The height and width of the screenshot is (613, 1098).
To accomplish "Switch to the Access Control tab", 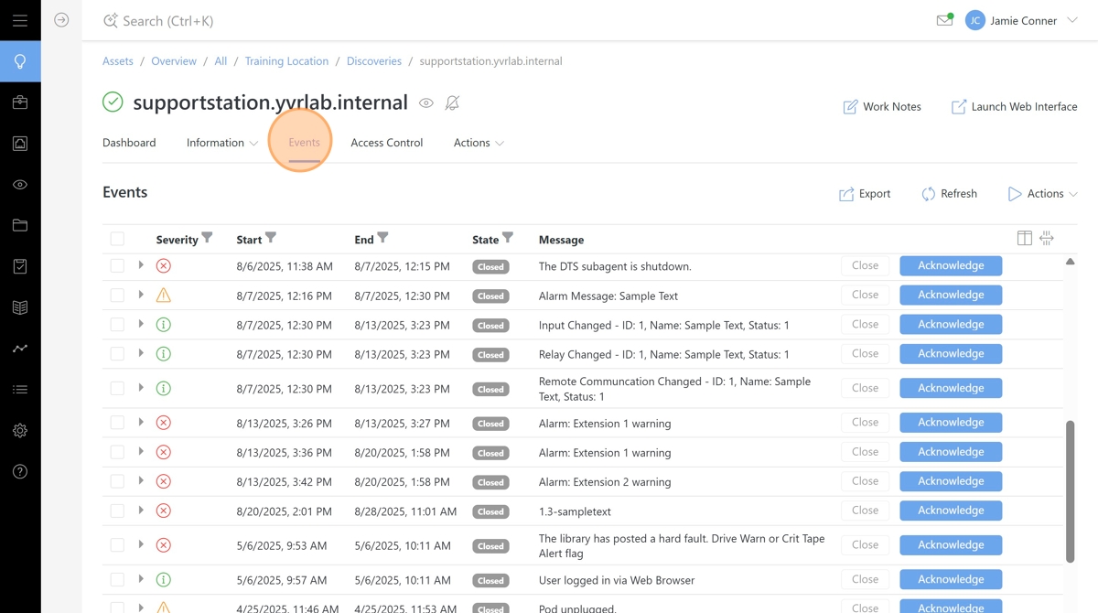I will click(x=386, y=143).
